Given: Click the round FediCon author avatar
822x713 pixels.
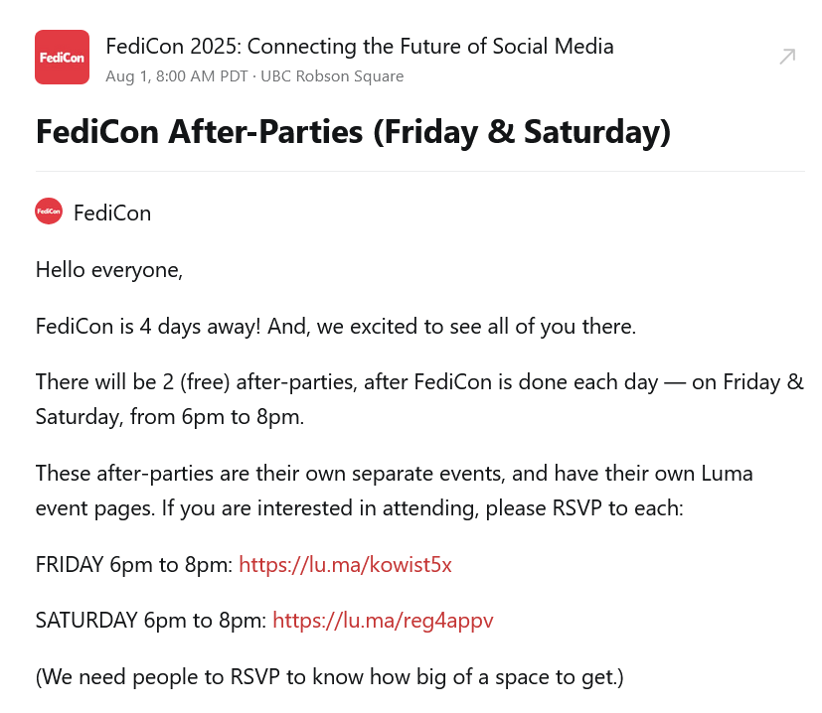Looking at the screenshot, I should click(49, 212).
